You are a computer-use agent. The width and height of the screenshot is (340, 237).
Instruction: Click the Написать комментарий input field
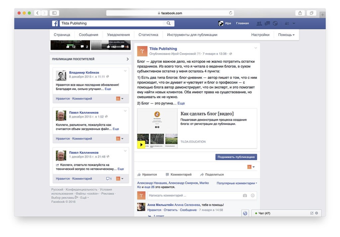coord(202,196)
